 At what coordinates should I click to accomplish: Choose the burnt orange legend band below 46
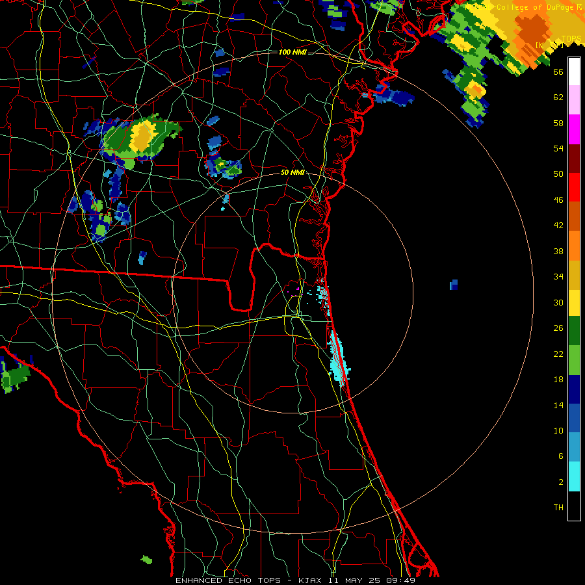point(574,216)
